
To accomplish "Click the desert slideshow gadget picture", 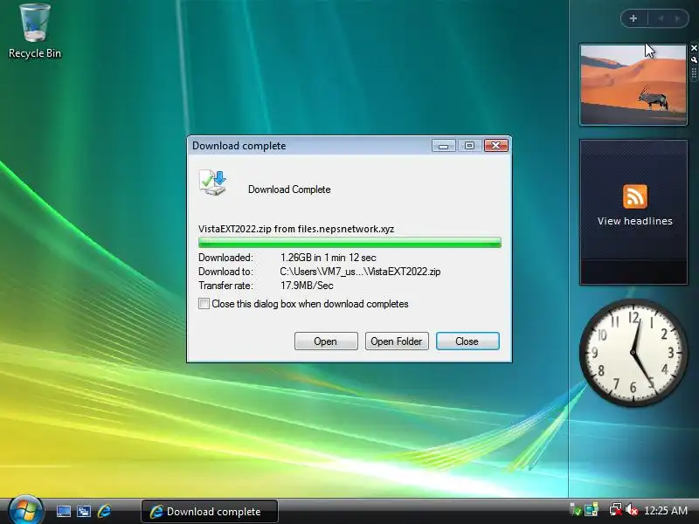I will (x=633, y=84).
